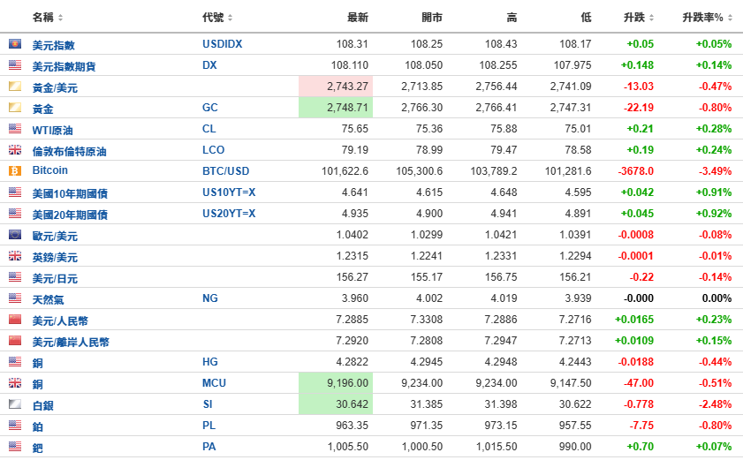Click the silver bar icon beside 白銀

[15, 404]
